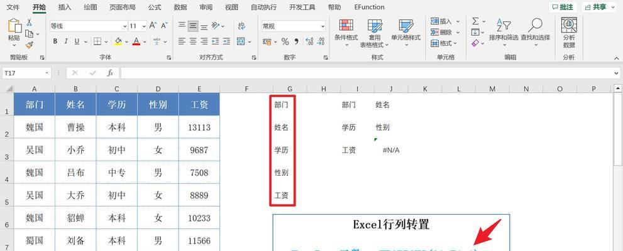Viewport: 623px width, 251px height.
Task: Click inside the formula bar input
Action: 367,73
